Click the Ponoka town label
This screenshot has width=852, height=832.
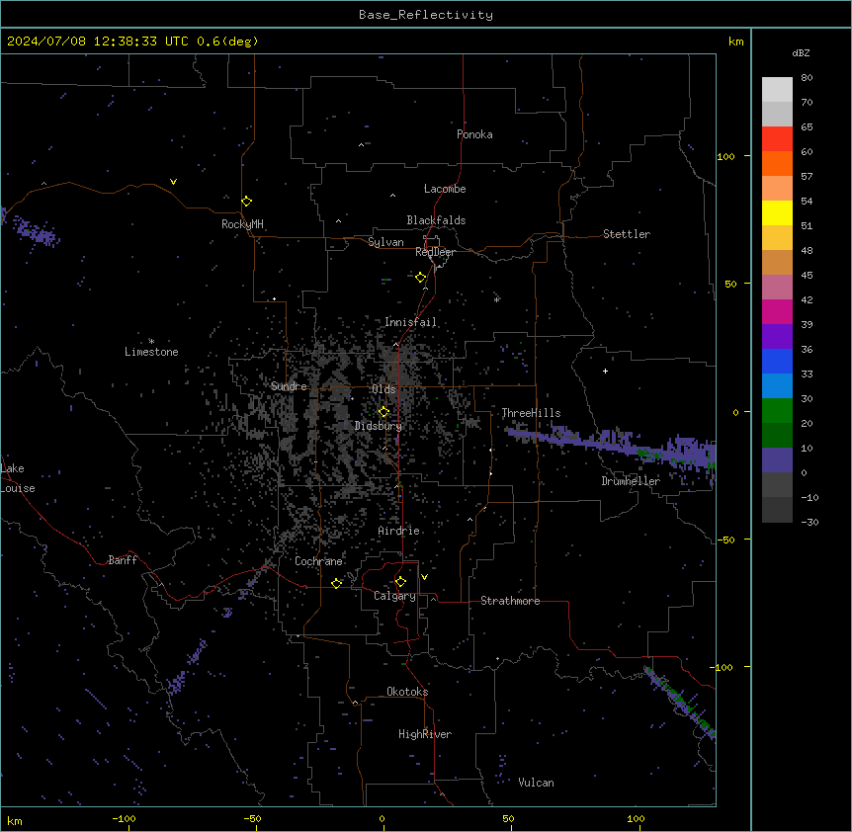tap(474, 134)
